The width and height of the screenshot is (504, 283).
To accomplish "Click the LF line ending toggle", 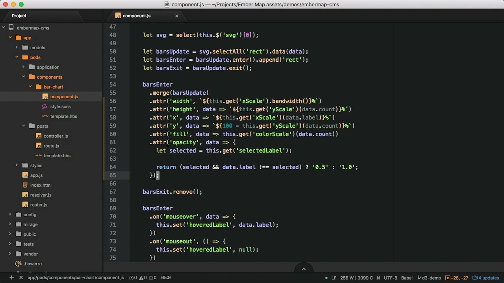I will pos(334,278).
